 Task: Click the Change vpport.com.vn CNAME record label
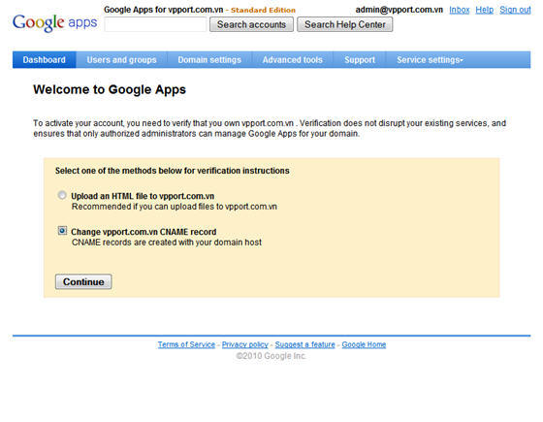pyautogui.click(x=144, y=232)
